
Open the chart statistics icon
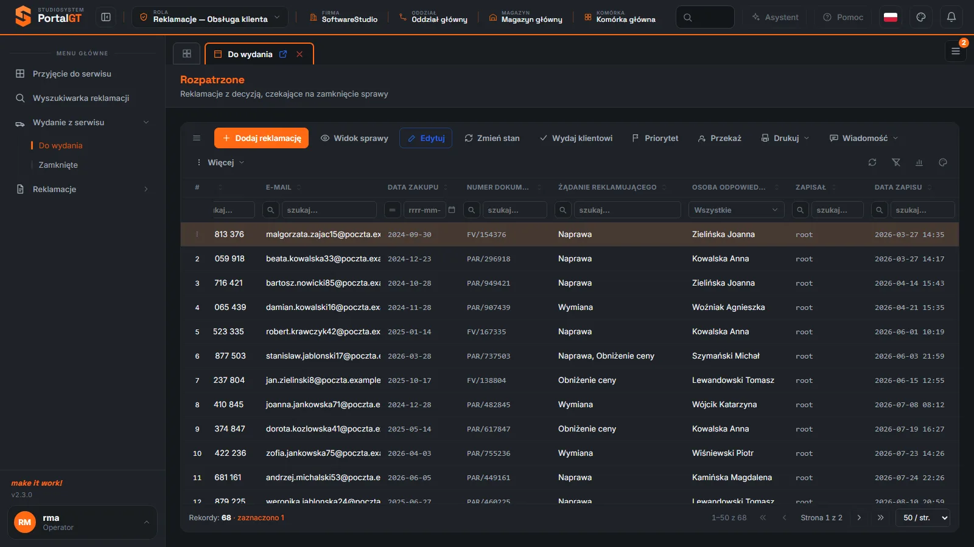click(919, 162)
